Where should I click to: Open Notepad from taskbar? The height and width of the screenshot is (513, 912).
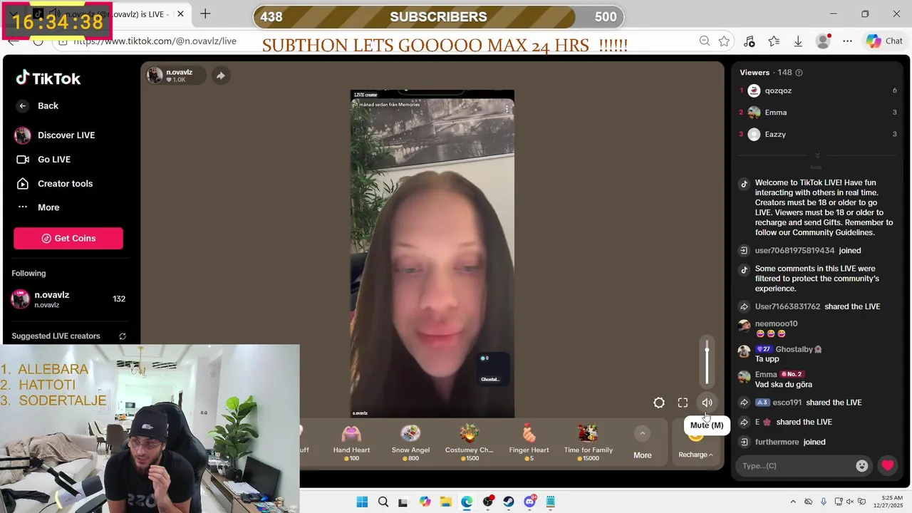(551, 502)
